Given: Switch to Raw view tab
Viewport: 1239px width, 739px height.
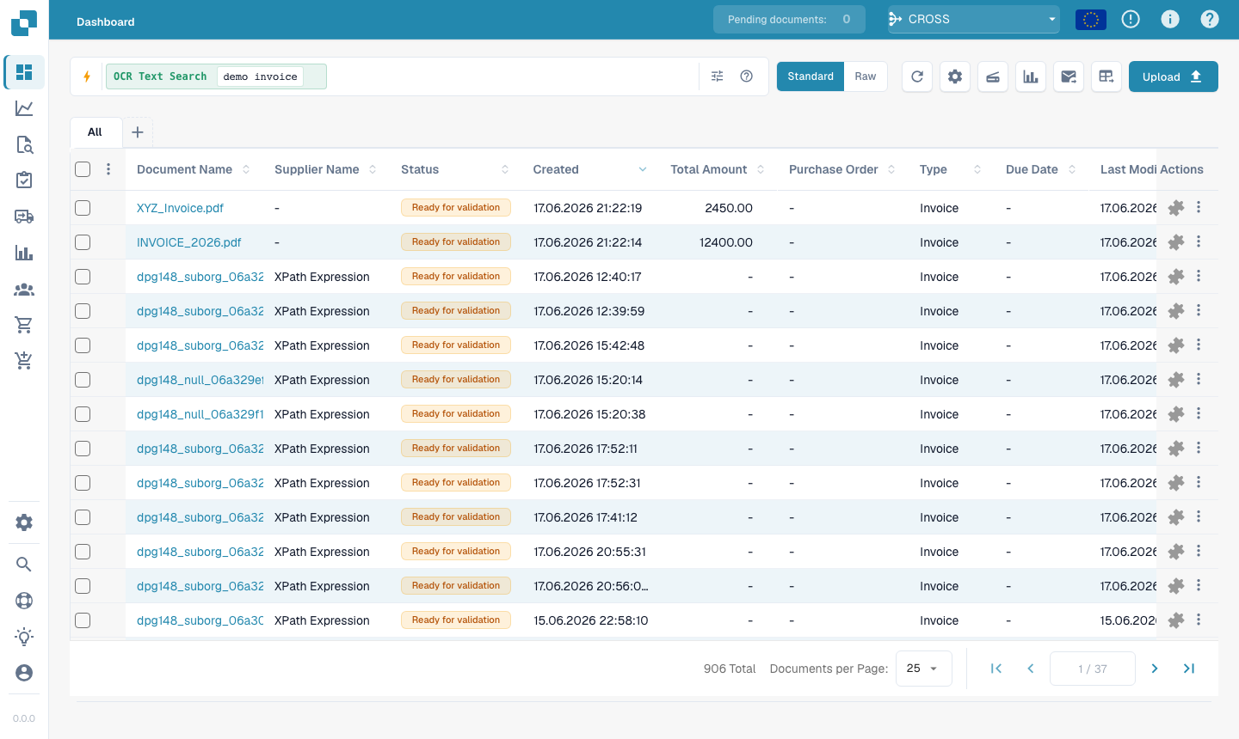Looking at the screenshot, I should coord(866,76).
